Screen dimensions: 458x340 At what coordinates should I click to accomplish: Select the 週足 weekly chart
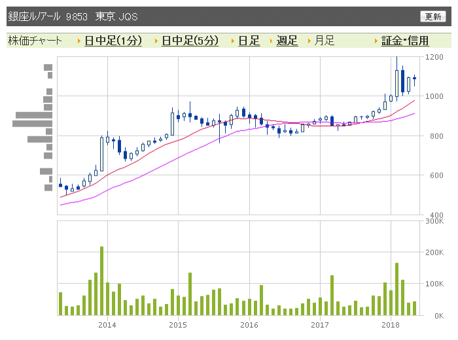287,41
